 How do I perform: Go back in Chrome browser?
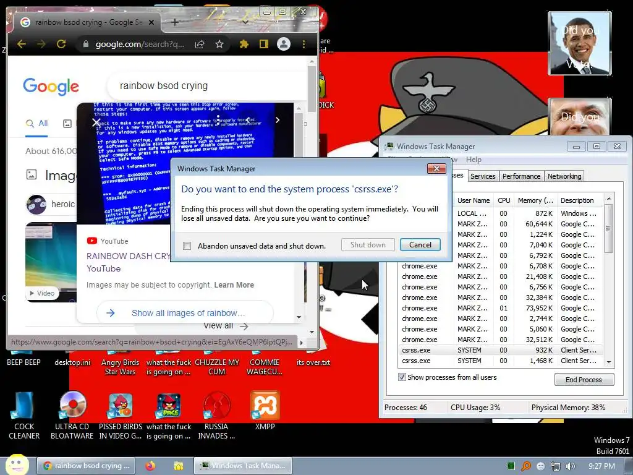coord(22,44)
